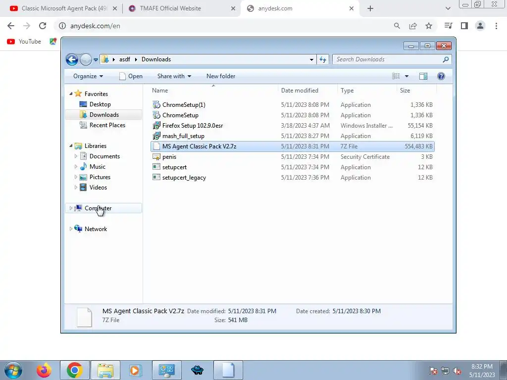Open the Organize menu
507x380 pixels.
tap(88, 76)
